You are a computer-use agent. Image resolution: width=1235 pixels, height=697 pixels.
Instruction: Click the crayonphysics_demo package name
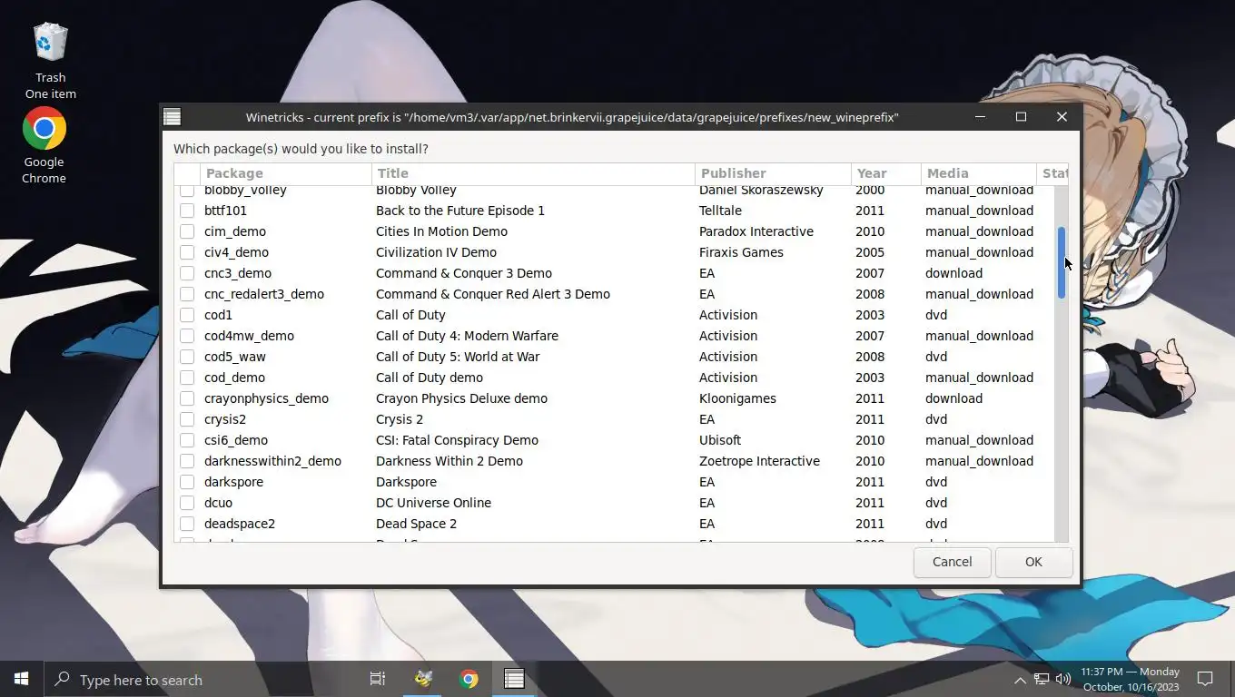pos(266,398)
